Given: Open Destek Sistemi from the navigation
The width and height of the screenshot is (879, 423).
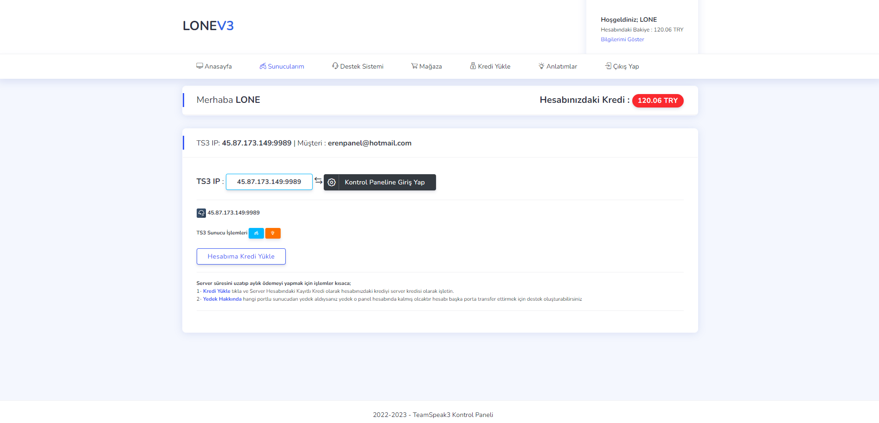Looking at the screenshot, I should 357,66.
